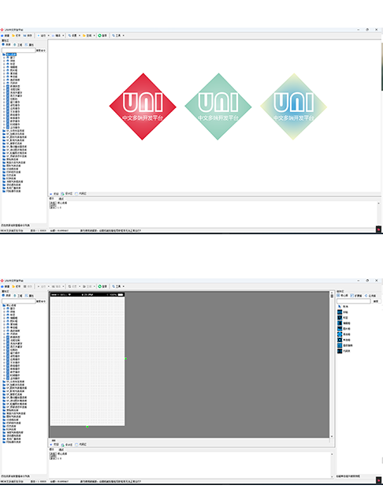Click the search button beside component panel search box
383x500 pixels.
pyautogui.click(x=376, y=301)
